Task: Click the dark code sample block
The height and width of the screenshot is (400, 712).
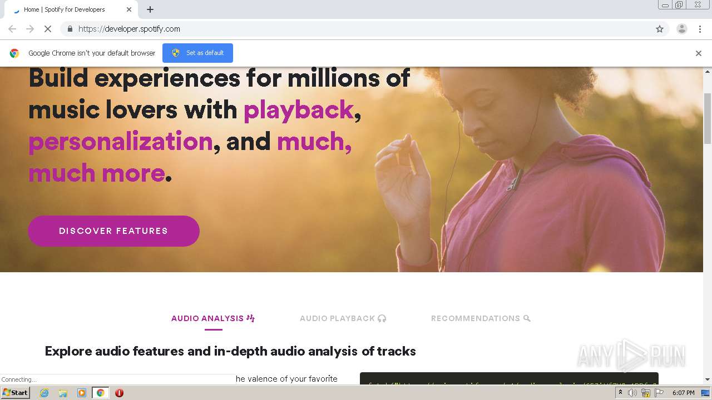Action: pos(509,378)
